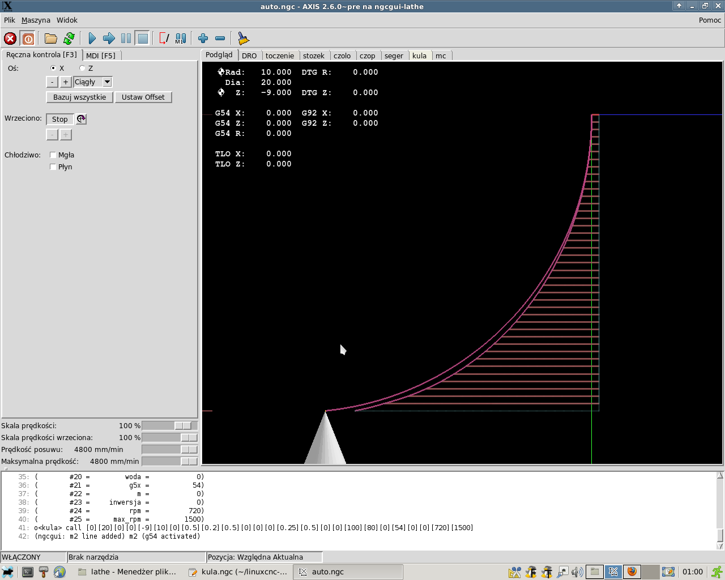Toggle optional pause M1 icon
The height and width of the screenshot is (580, 725).
(181, 39)
